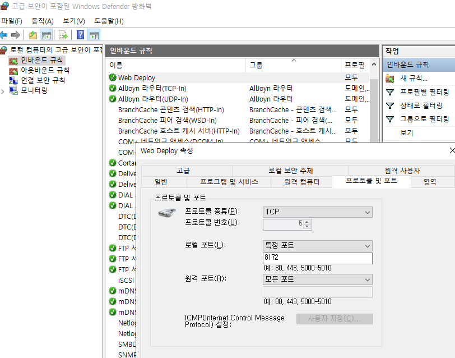Click the 인바운드 규칙 header in actions pane
This screenshot has height=358, width=455.
click(419, 65)
